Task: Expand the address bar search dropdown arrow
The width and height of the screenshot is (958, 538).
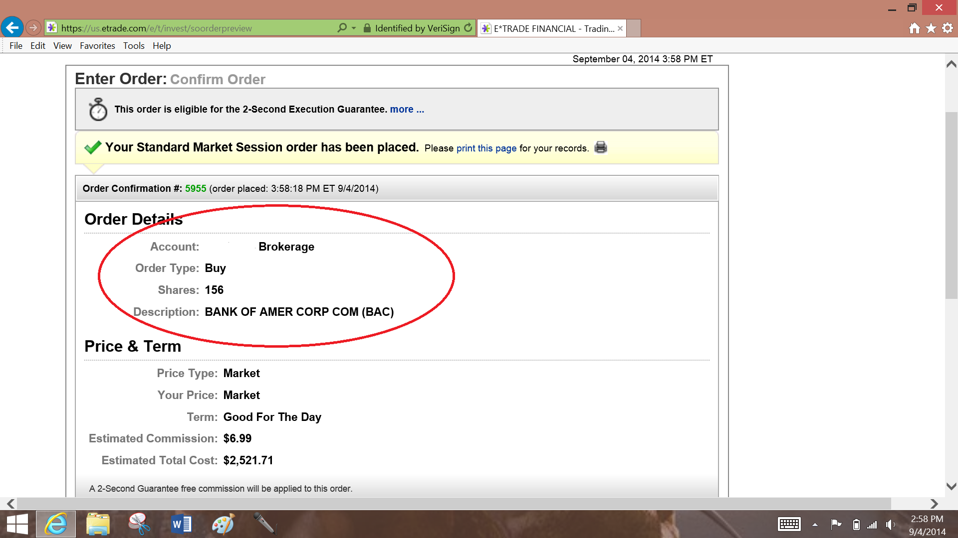Action: [354, 28]
